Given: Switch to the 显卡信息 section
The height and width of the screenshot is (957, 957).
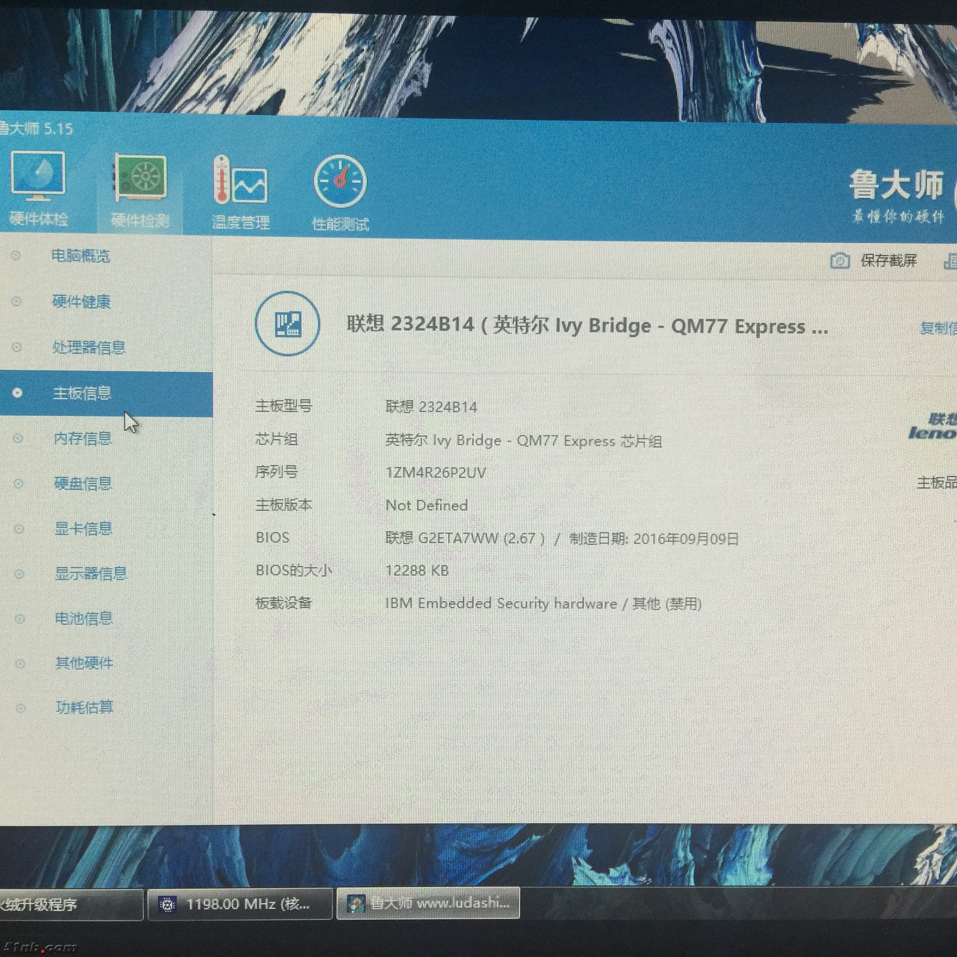Looking at the screenshot, I should click(x=83, y=529).
